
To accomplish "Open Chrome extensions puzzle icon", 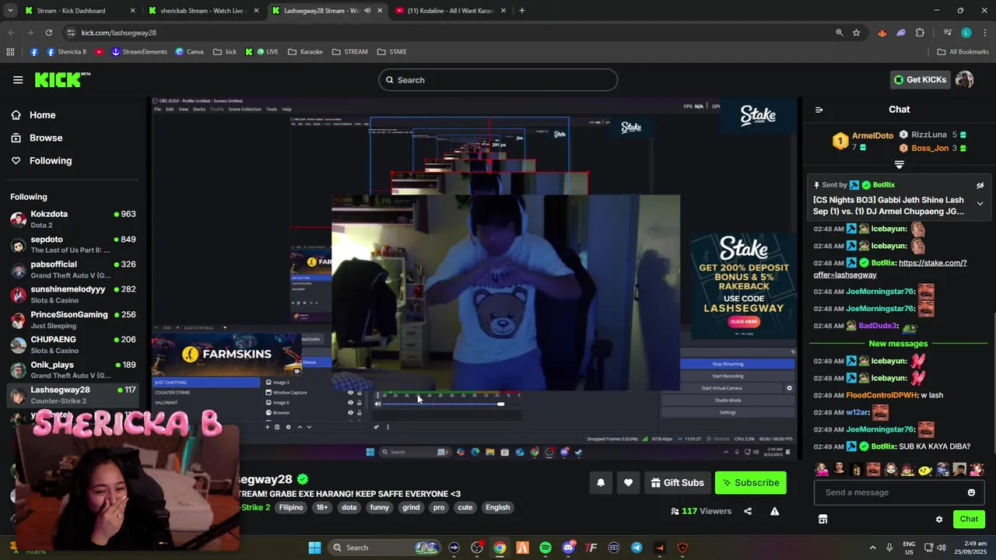I will tap(920, 33).
